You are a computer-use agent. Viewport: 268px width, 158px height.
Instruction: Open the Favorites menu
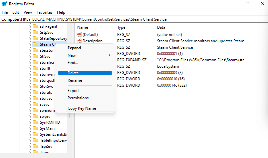[x=44, y=12]
